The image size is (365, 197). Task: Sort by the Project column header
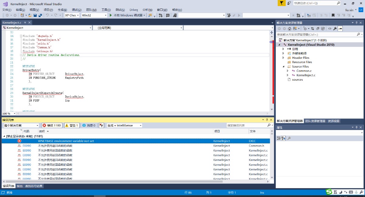(217, 131)
